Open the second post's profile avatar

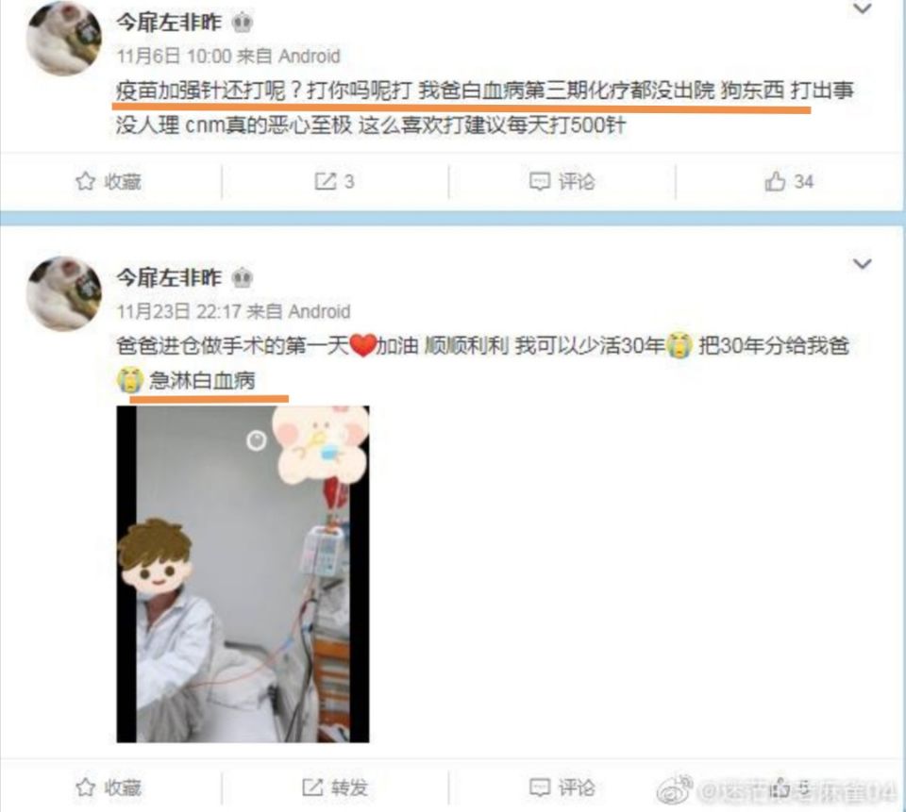pyautogui.click(x=63, y=294)
